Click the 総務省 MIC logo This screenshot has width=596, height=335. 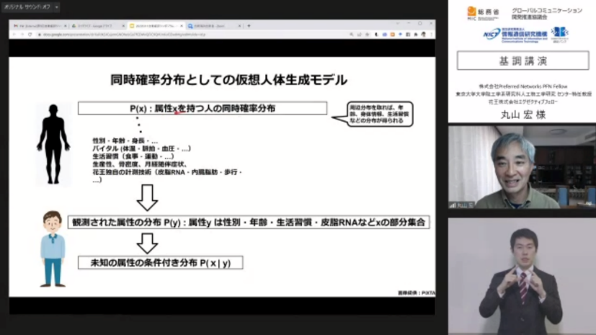click(x=483, y=13)
